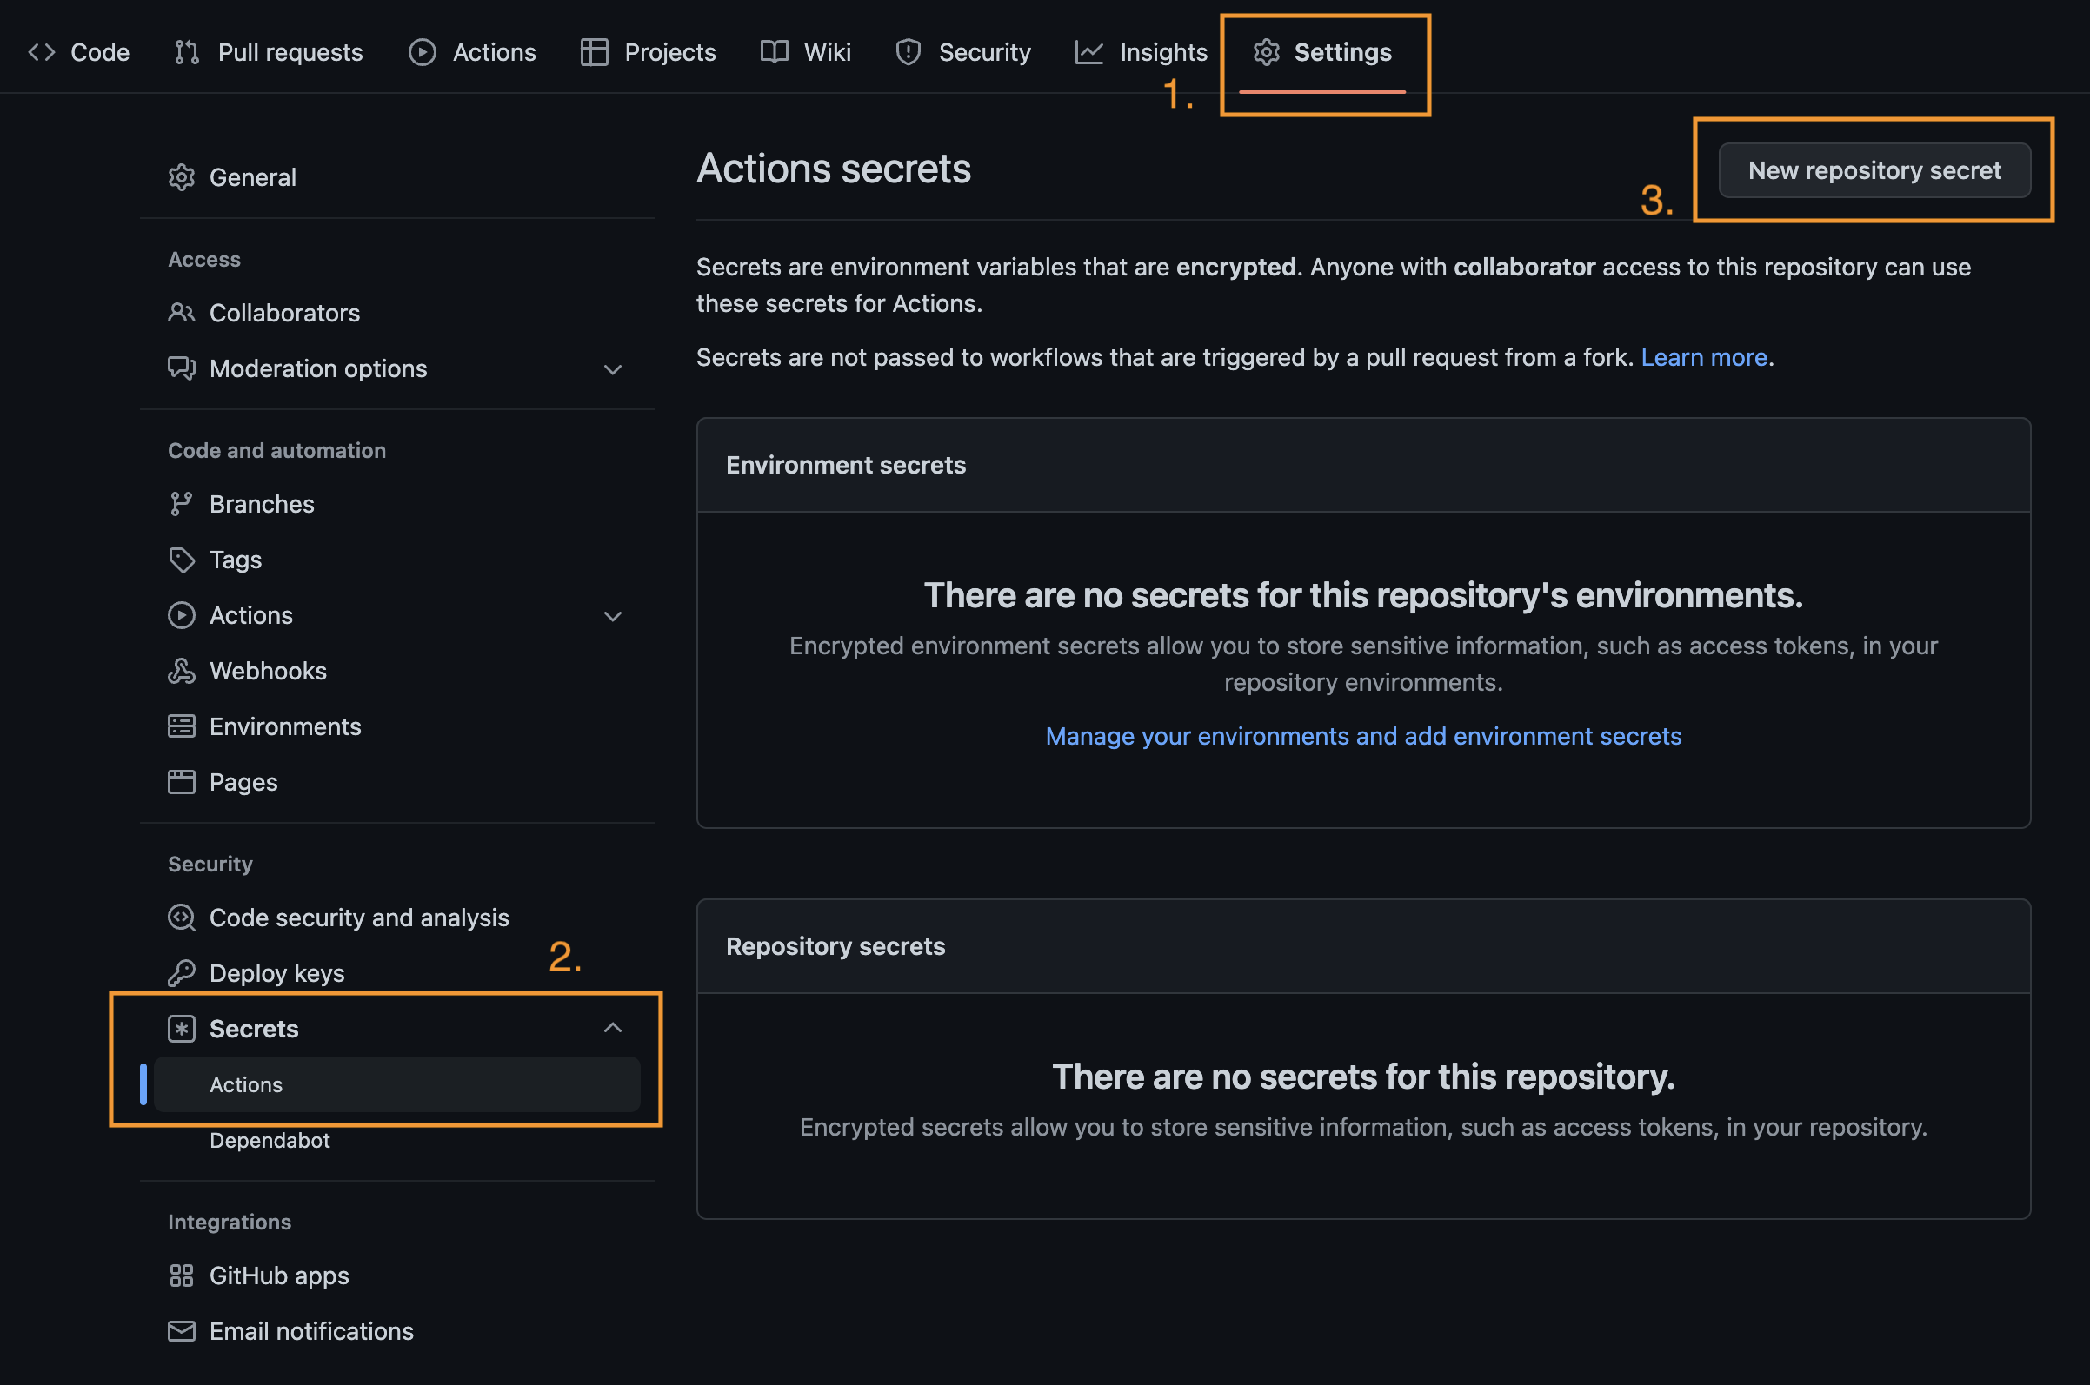Collapse the Secrets section chevron
2090x1385 pixels.
pyautogui.click(x=612, y=1027)
